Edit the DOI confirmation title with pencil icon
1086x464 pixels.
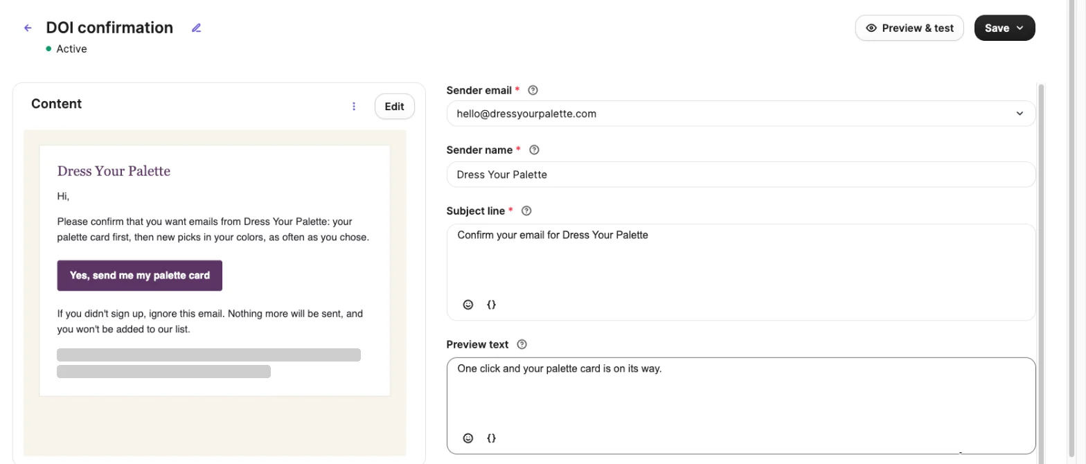tap(197, 28)
